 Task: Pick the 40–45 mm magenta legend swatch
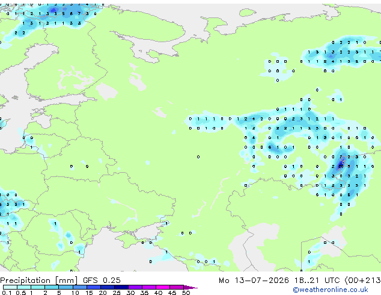(163, 287)
